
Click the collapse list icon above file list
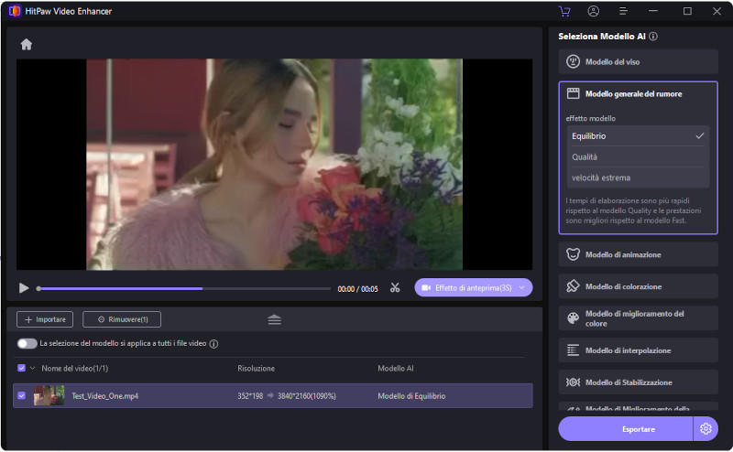[x=274, y=320]
